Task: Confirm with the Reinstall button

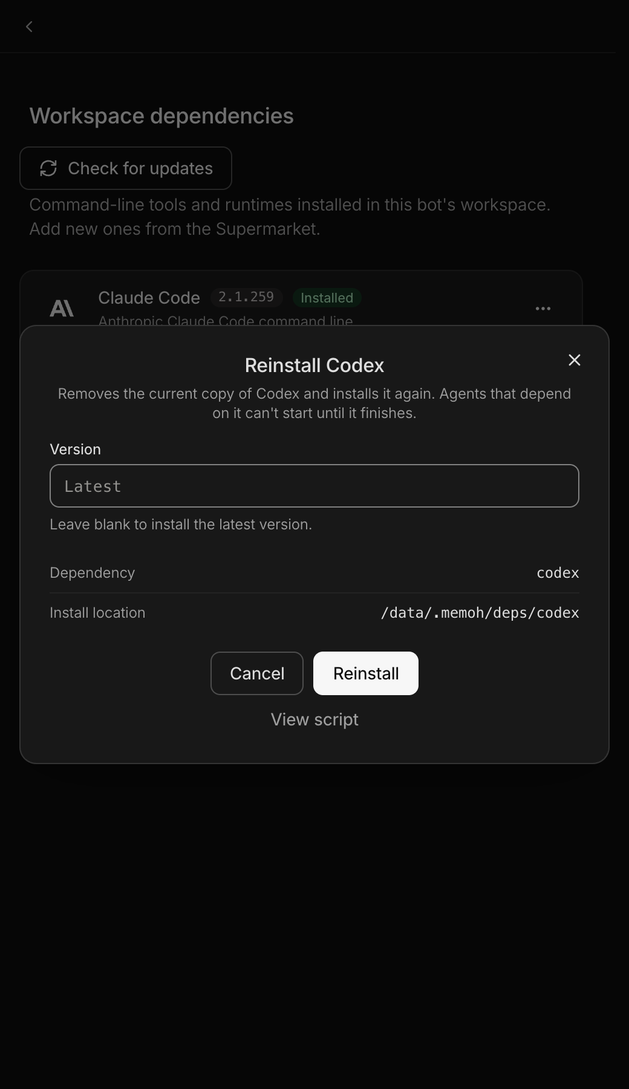Action: [366, 673]
